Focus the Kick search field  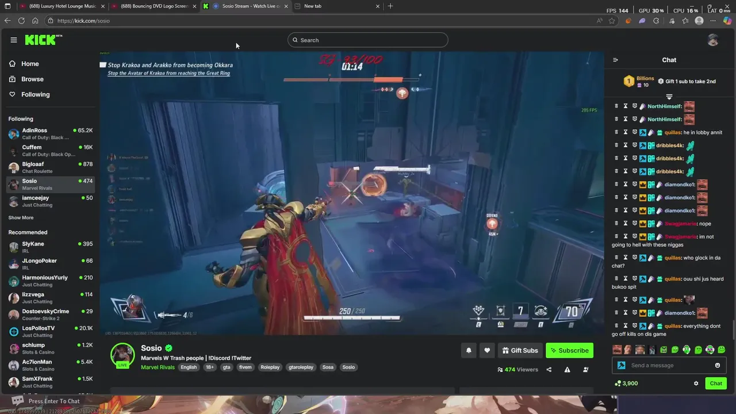point(368,40)
